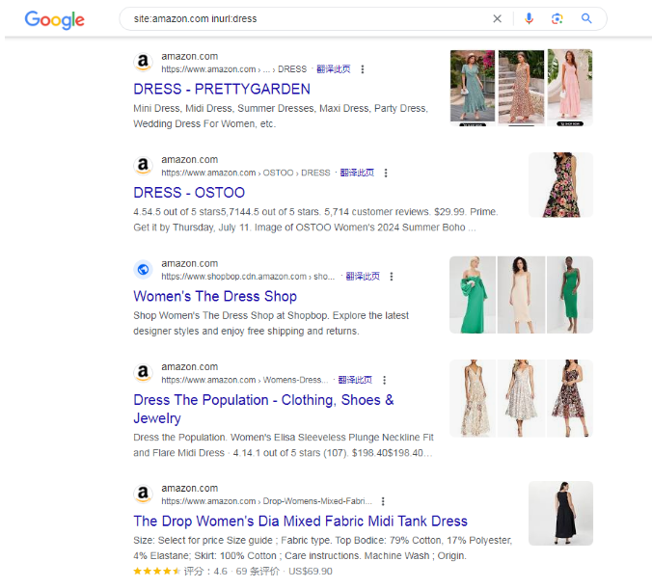Click Dress The Population white midi thumbnail

click(522, 398)
